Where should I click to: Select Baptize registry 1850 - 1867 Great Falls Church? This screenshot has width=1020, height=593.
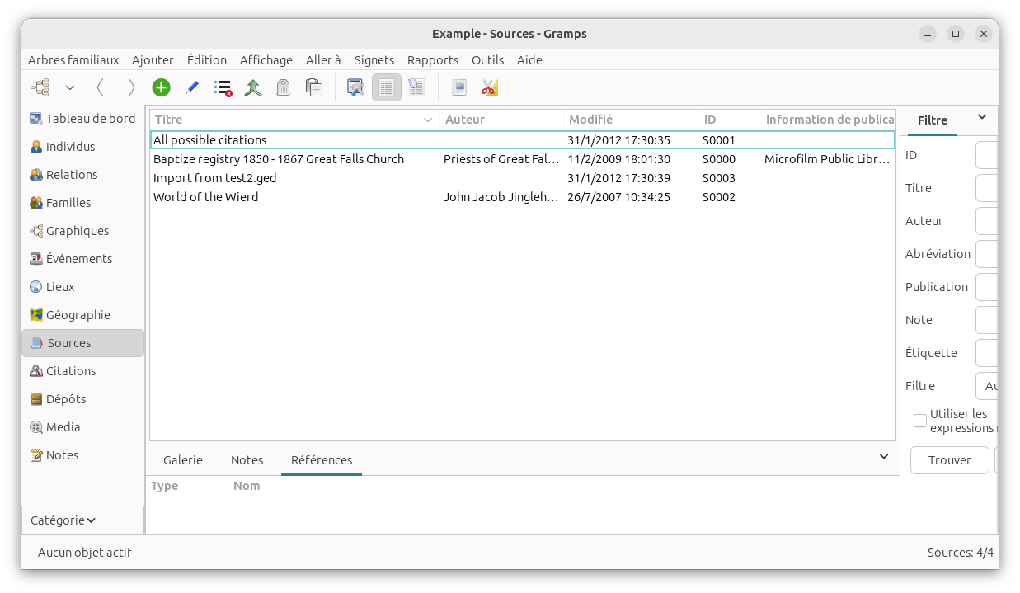(x=523, y=159)
